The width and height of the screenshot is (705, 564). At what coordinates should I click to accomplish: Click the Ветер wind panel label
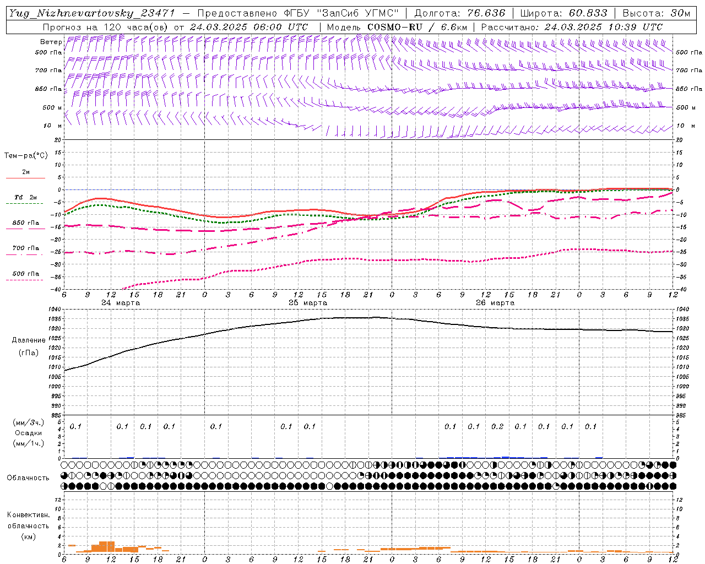pos(51,42)
